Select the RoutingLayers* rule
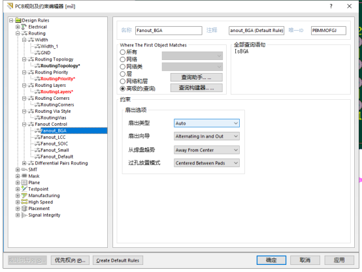362x272 pixels. tap(57, 92)
